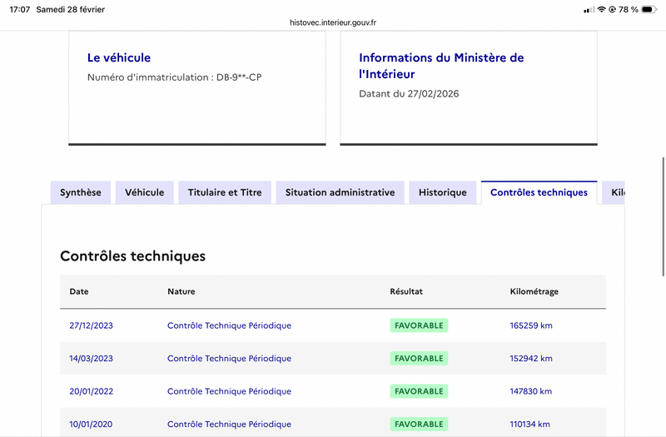Open the partially visible Kilométrage tab
Viewport: 666px width, 437px height.
click(x=614, y=192)
